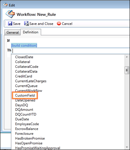Select DueDate list entry
Viewport: 130px width, 150px height.
coord(22,119)
